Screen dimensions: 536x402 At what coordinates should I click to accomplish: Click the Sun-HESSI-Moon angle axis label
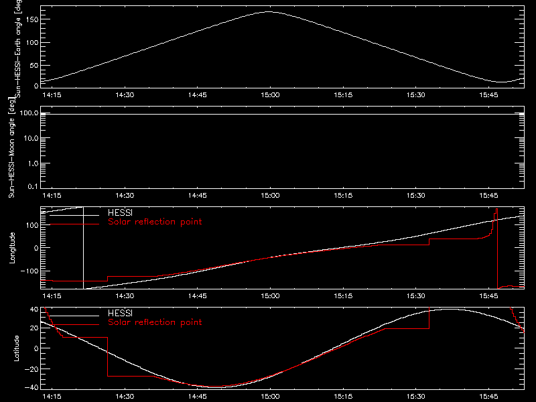pos(11,147)
